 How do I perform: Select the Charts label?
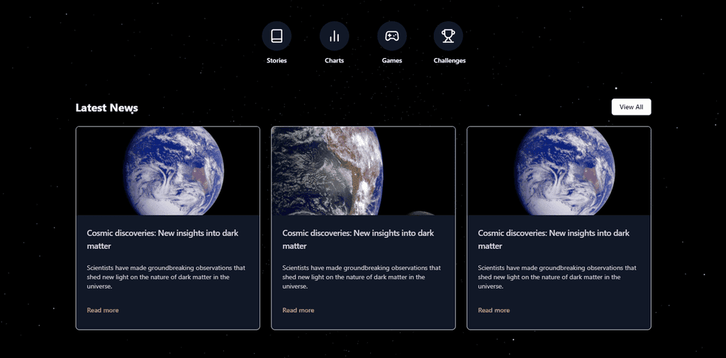click(335, 61)
